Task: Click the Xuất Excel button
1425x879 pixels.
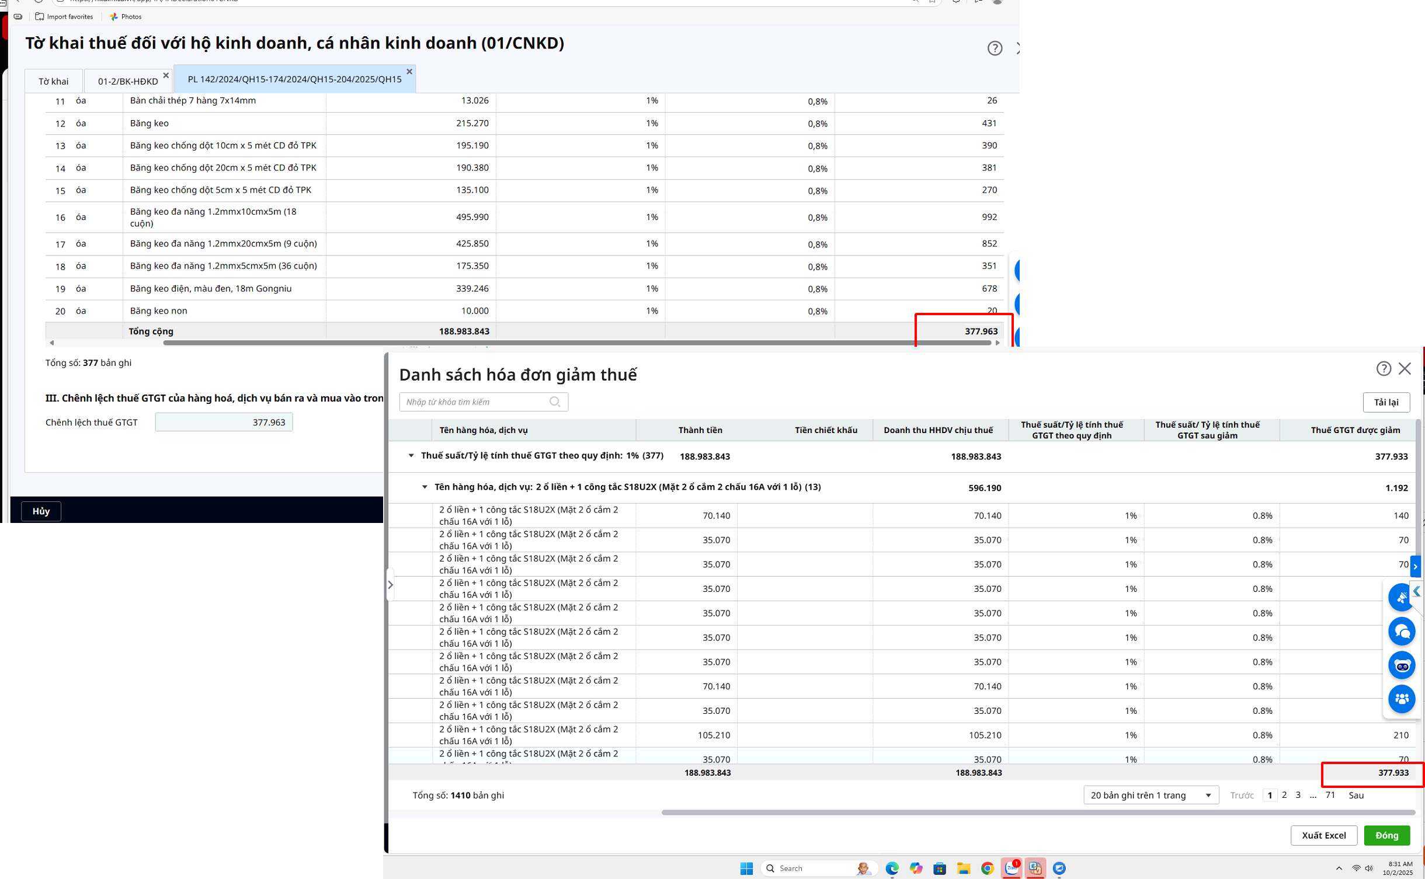Action: 1323,835
